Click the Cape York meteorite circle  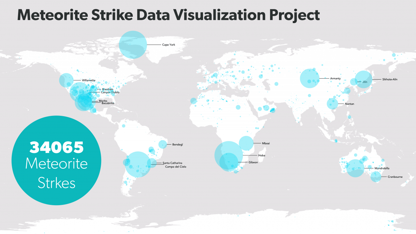pos(133,44)
